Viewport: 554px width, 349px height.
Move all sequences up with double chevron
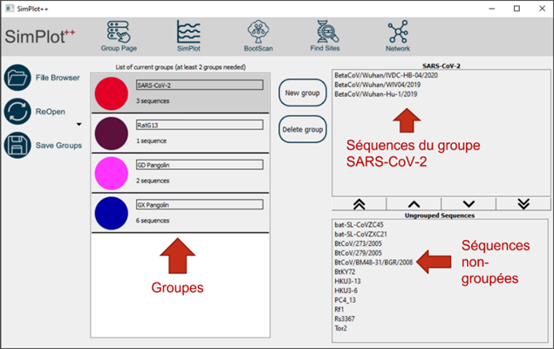[359, 204]
